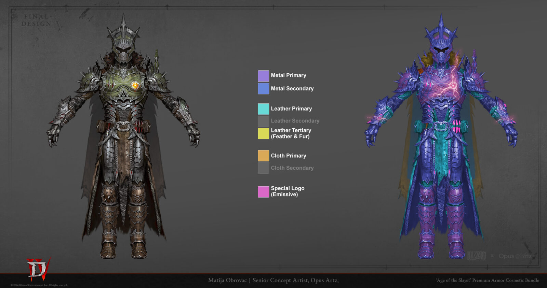This screenshot has width=547, height=288.
Task: Select the purple color-mask armor render
Action: pyautogui.click(x=441, y=136)
